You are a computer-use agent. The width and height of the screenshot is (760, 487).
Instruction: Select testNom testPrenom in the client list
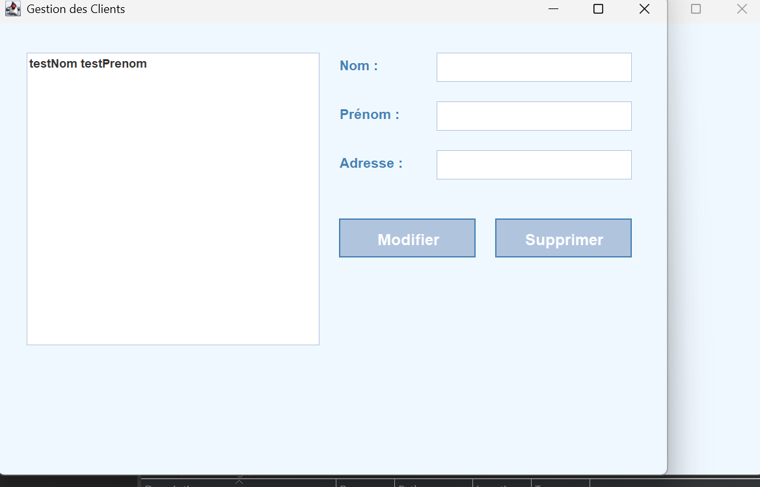click(x=88, y=64)
